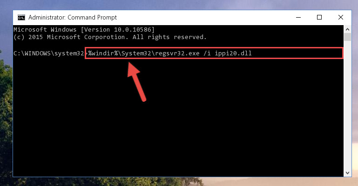358x186 pixels.
Task: Click the 'ippi20.dll' text in the command
Action: point(233,53)
